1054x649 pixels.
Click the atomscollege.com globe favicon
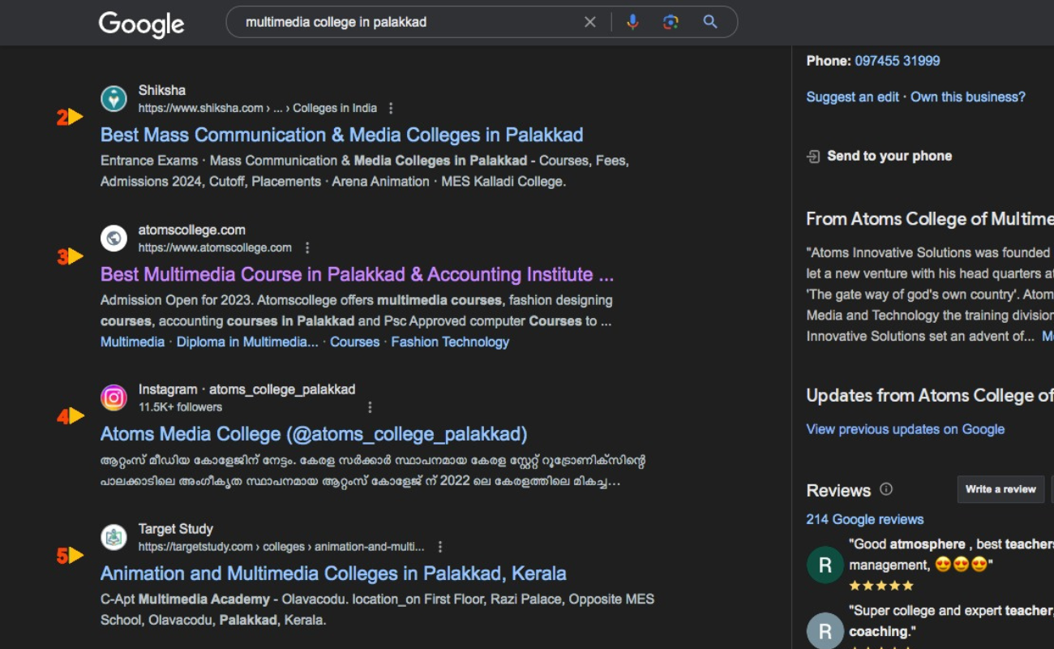(x=114, y=239)
